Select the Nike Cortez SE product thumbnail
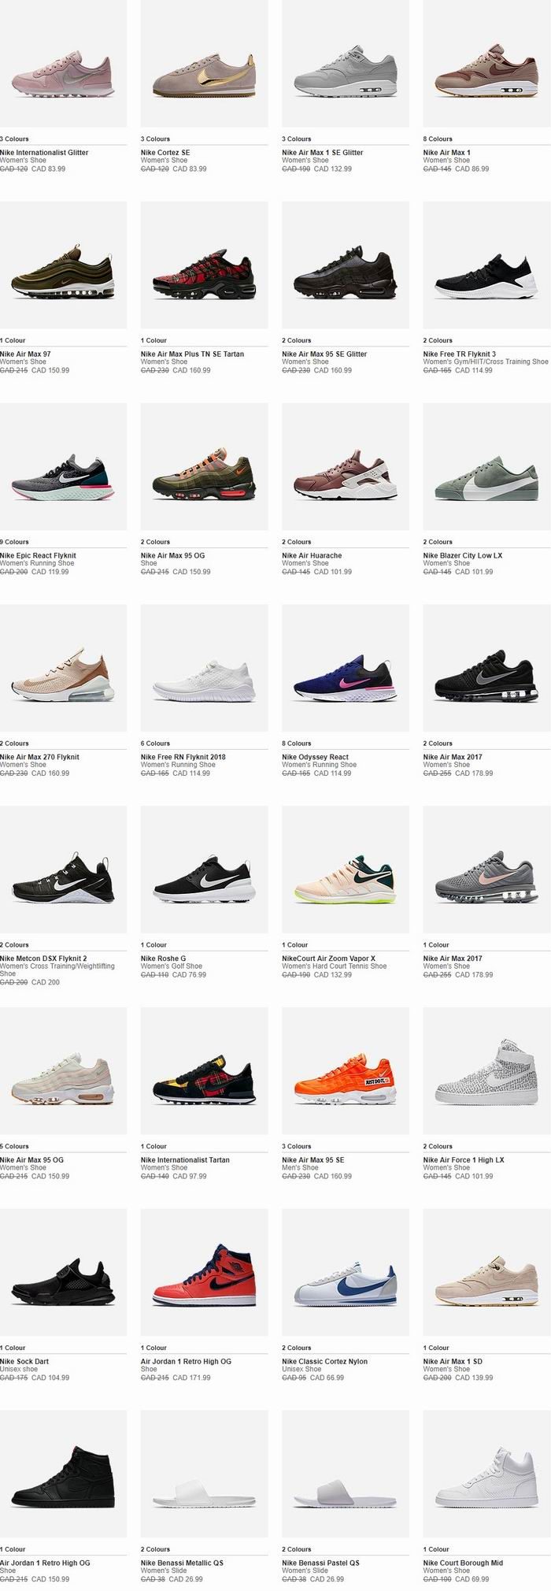This screenshot has height=1591, width=551. 205,64
